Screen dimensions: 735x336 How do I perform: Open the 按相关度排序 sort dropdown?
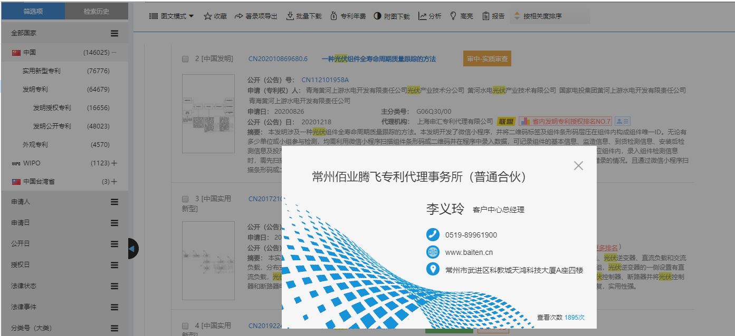pos(549,16)
